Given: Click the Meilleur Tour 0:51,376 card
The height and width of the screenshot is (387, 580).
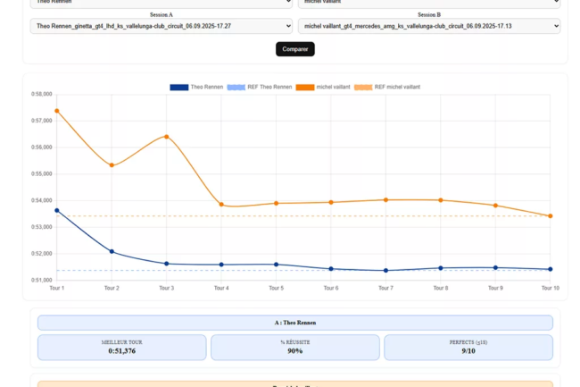Looking at the screenshot, I should pyautogui.click(x=121, y=348).
